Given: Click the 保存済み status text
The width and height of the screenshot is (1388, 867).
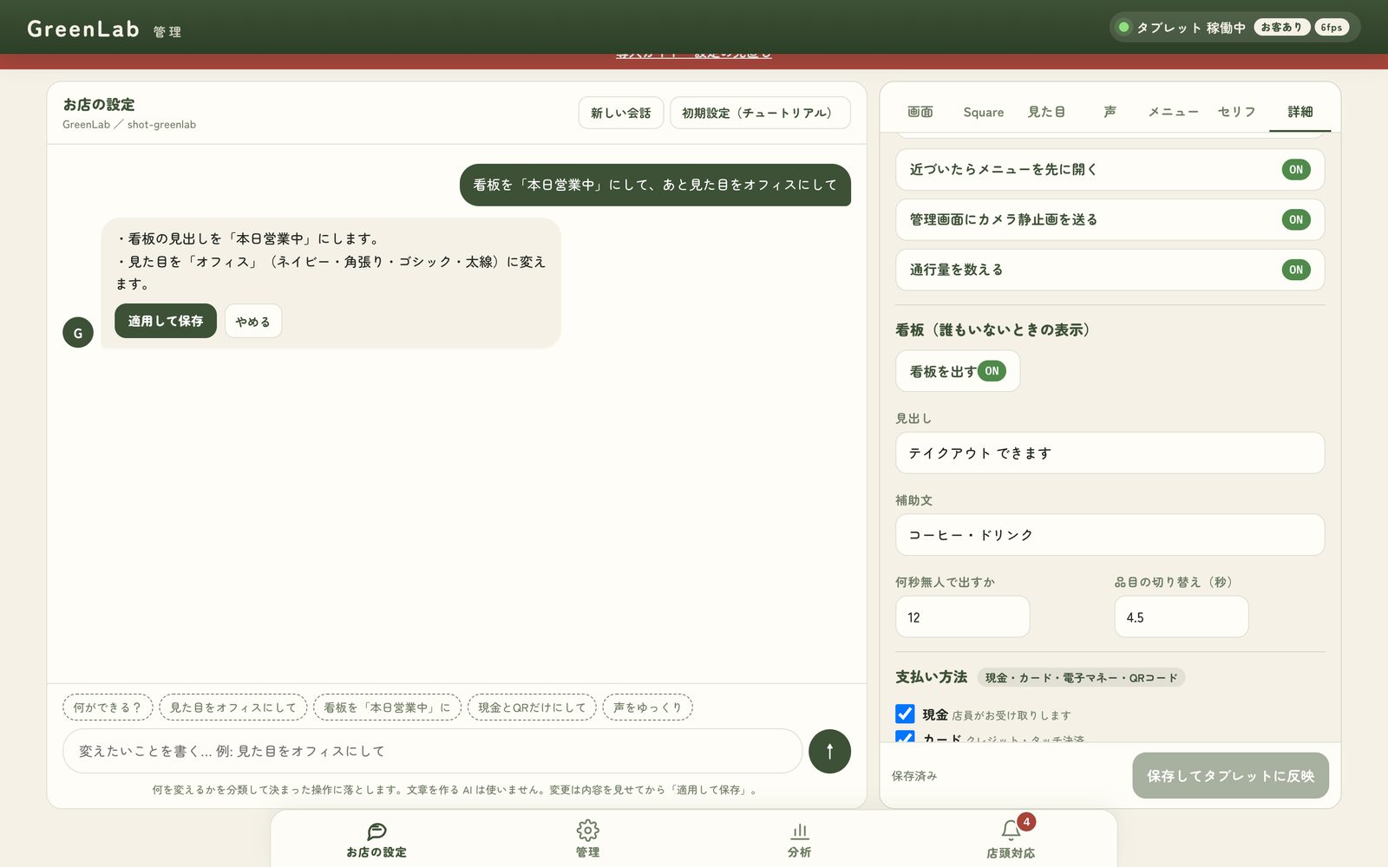Looking at the screenshot, I should click(x=914, y=776).
